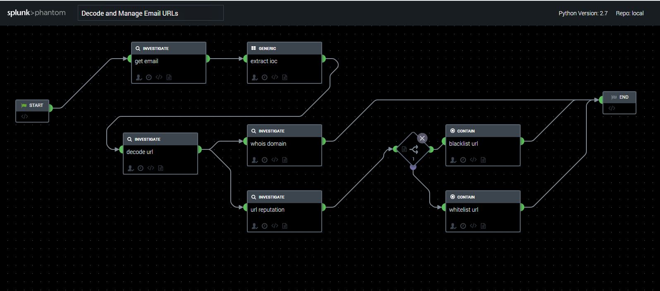Click the output port of decode url block
Image resolution: width=660 pixels, height=291 pixels.
tap(199, 149)
